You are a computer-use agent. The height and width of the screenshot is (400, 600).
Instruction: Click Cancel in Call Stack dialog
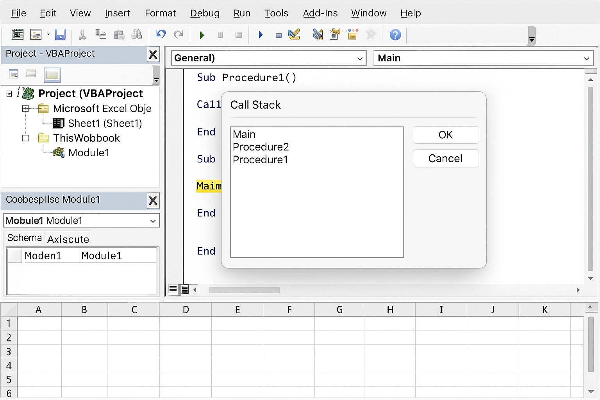(x=446, y=159)
